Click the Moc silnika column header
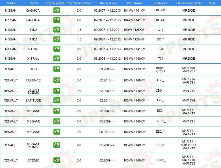 point(134,3)
